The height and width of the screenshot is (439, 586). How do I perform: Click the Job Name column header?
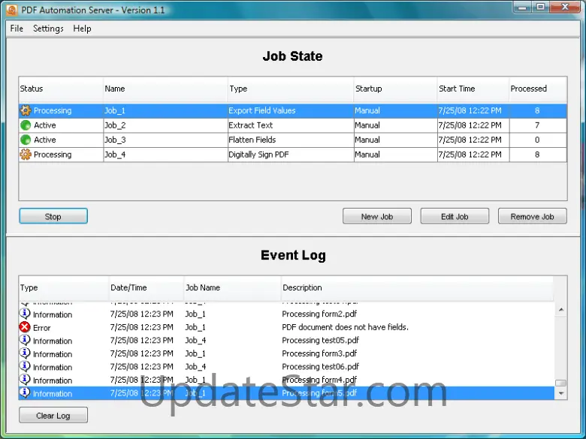click(232, 288)
